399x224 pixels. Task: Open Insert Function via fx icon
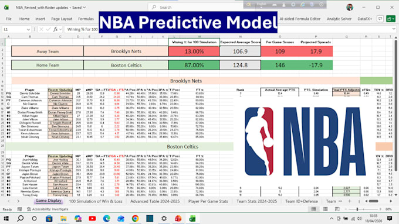(x=56, y=29)
